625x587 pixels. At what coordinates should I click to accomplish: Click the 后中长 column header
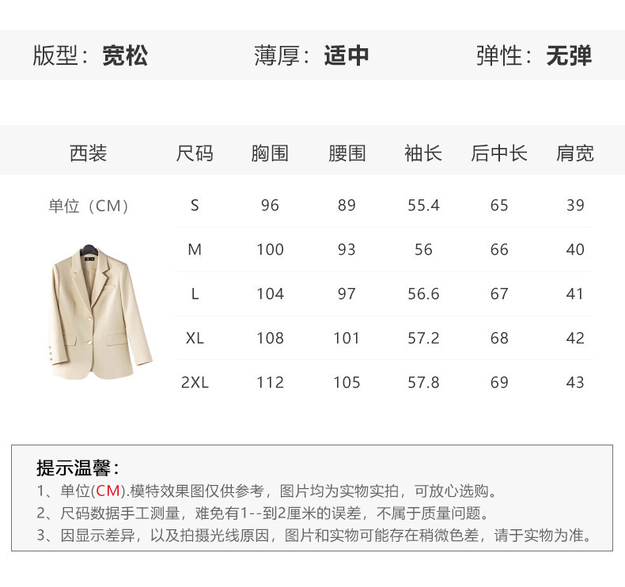click(x=499, y=153)
